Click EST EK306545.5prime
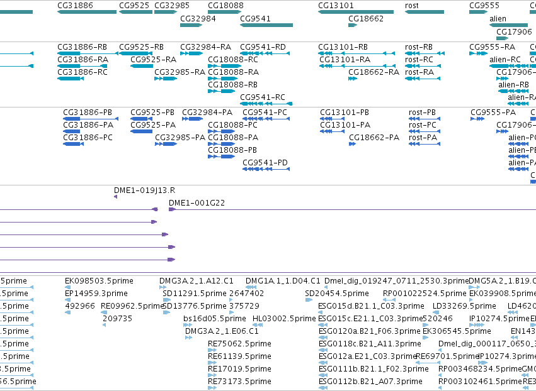The width and height of the screenshot is (536, 391). [457, 331]
